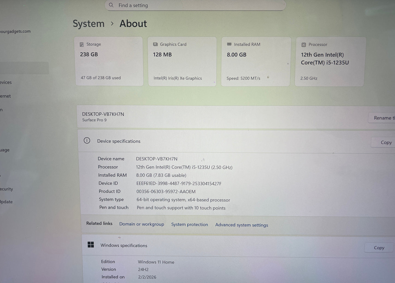The image size is (395, 283).
Task: Focus the Find a setting search box
Action: [195, 5]
